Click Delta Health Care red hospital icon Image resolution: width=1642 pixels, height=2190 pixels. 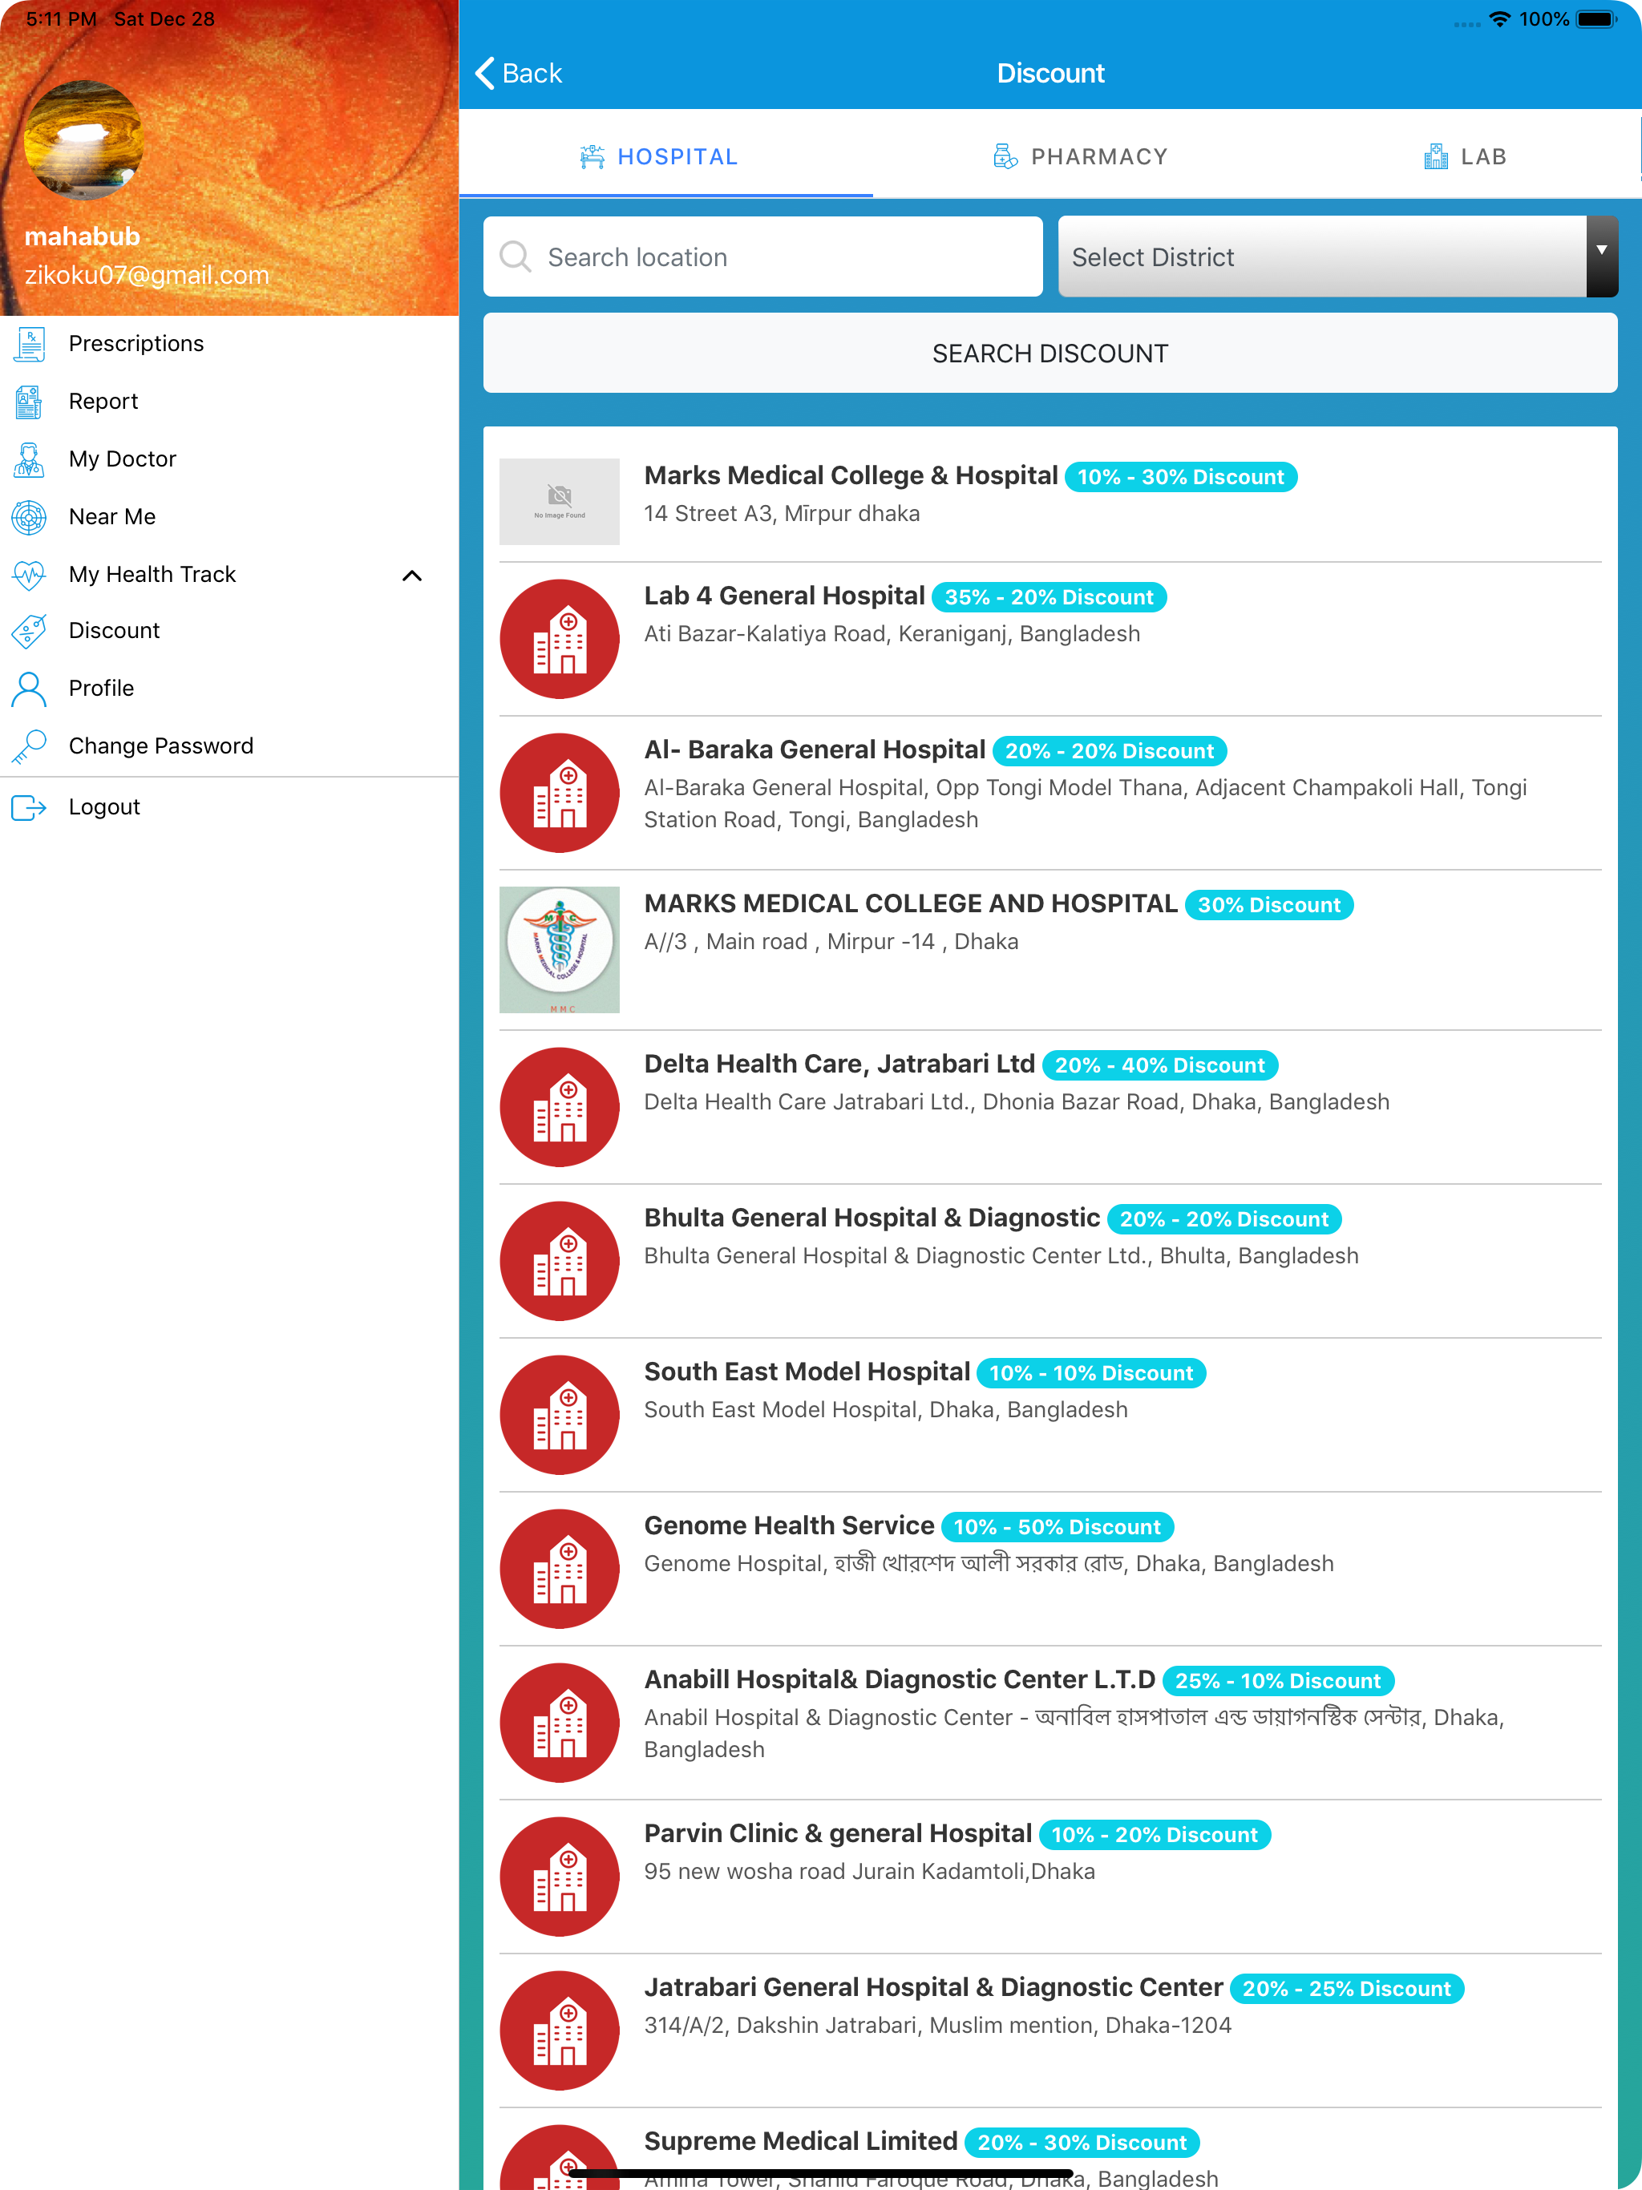pos(560,1107)
